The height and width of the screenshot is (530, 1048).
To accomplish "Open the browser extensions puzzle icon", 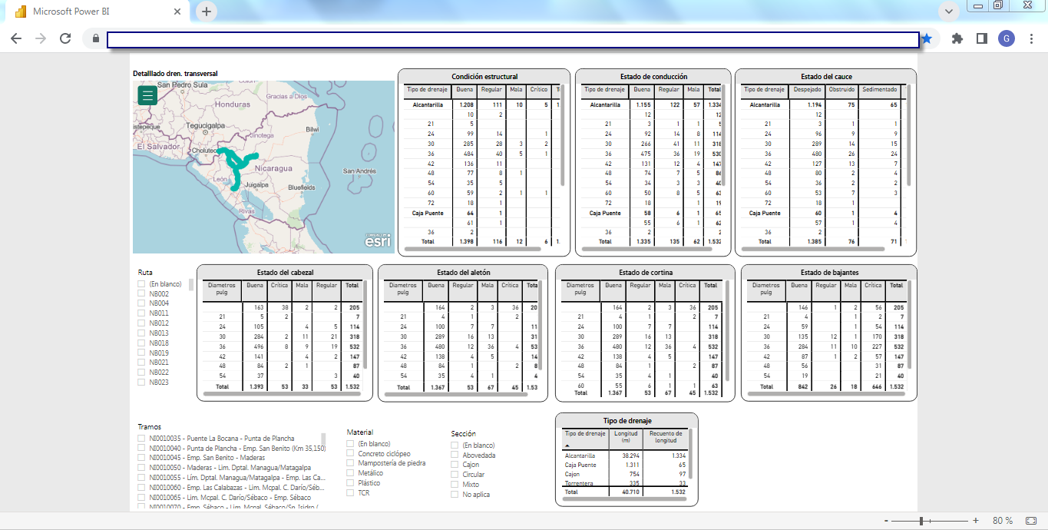I will click(x=957, y=38).
